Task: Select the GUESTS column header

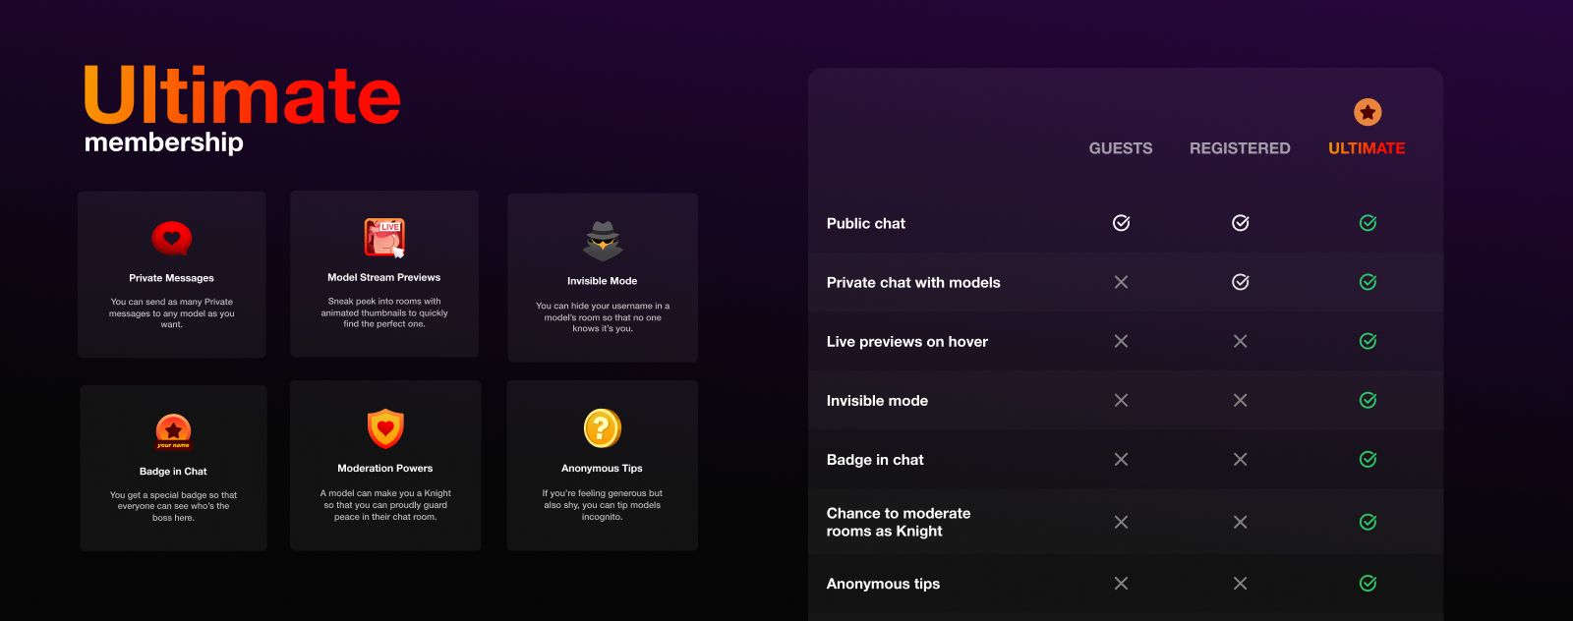Action: (x=1121, y=148)
